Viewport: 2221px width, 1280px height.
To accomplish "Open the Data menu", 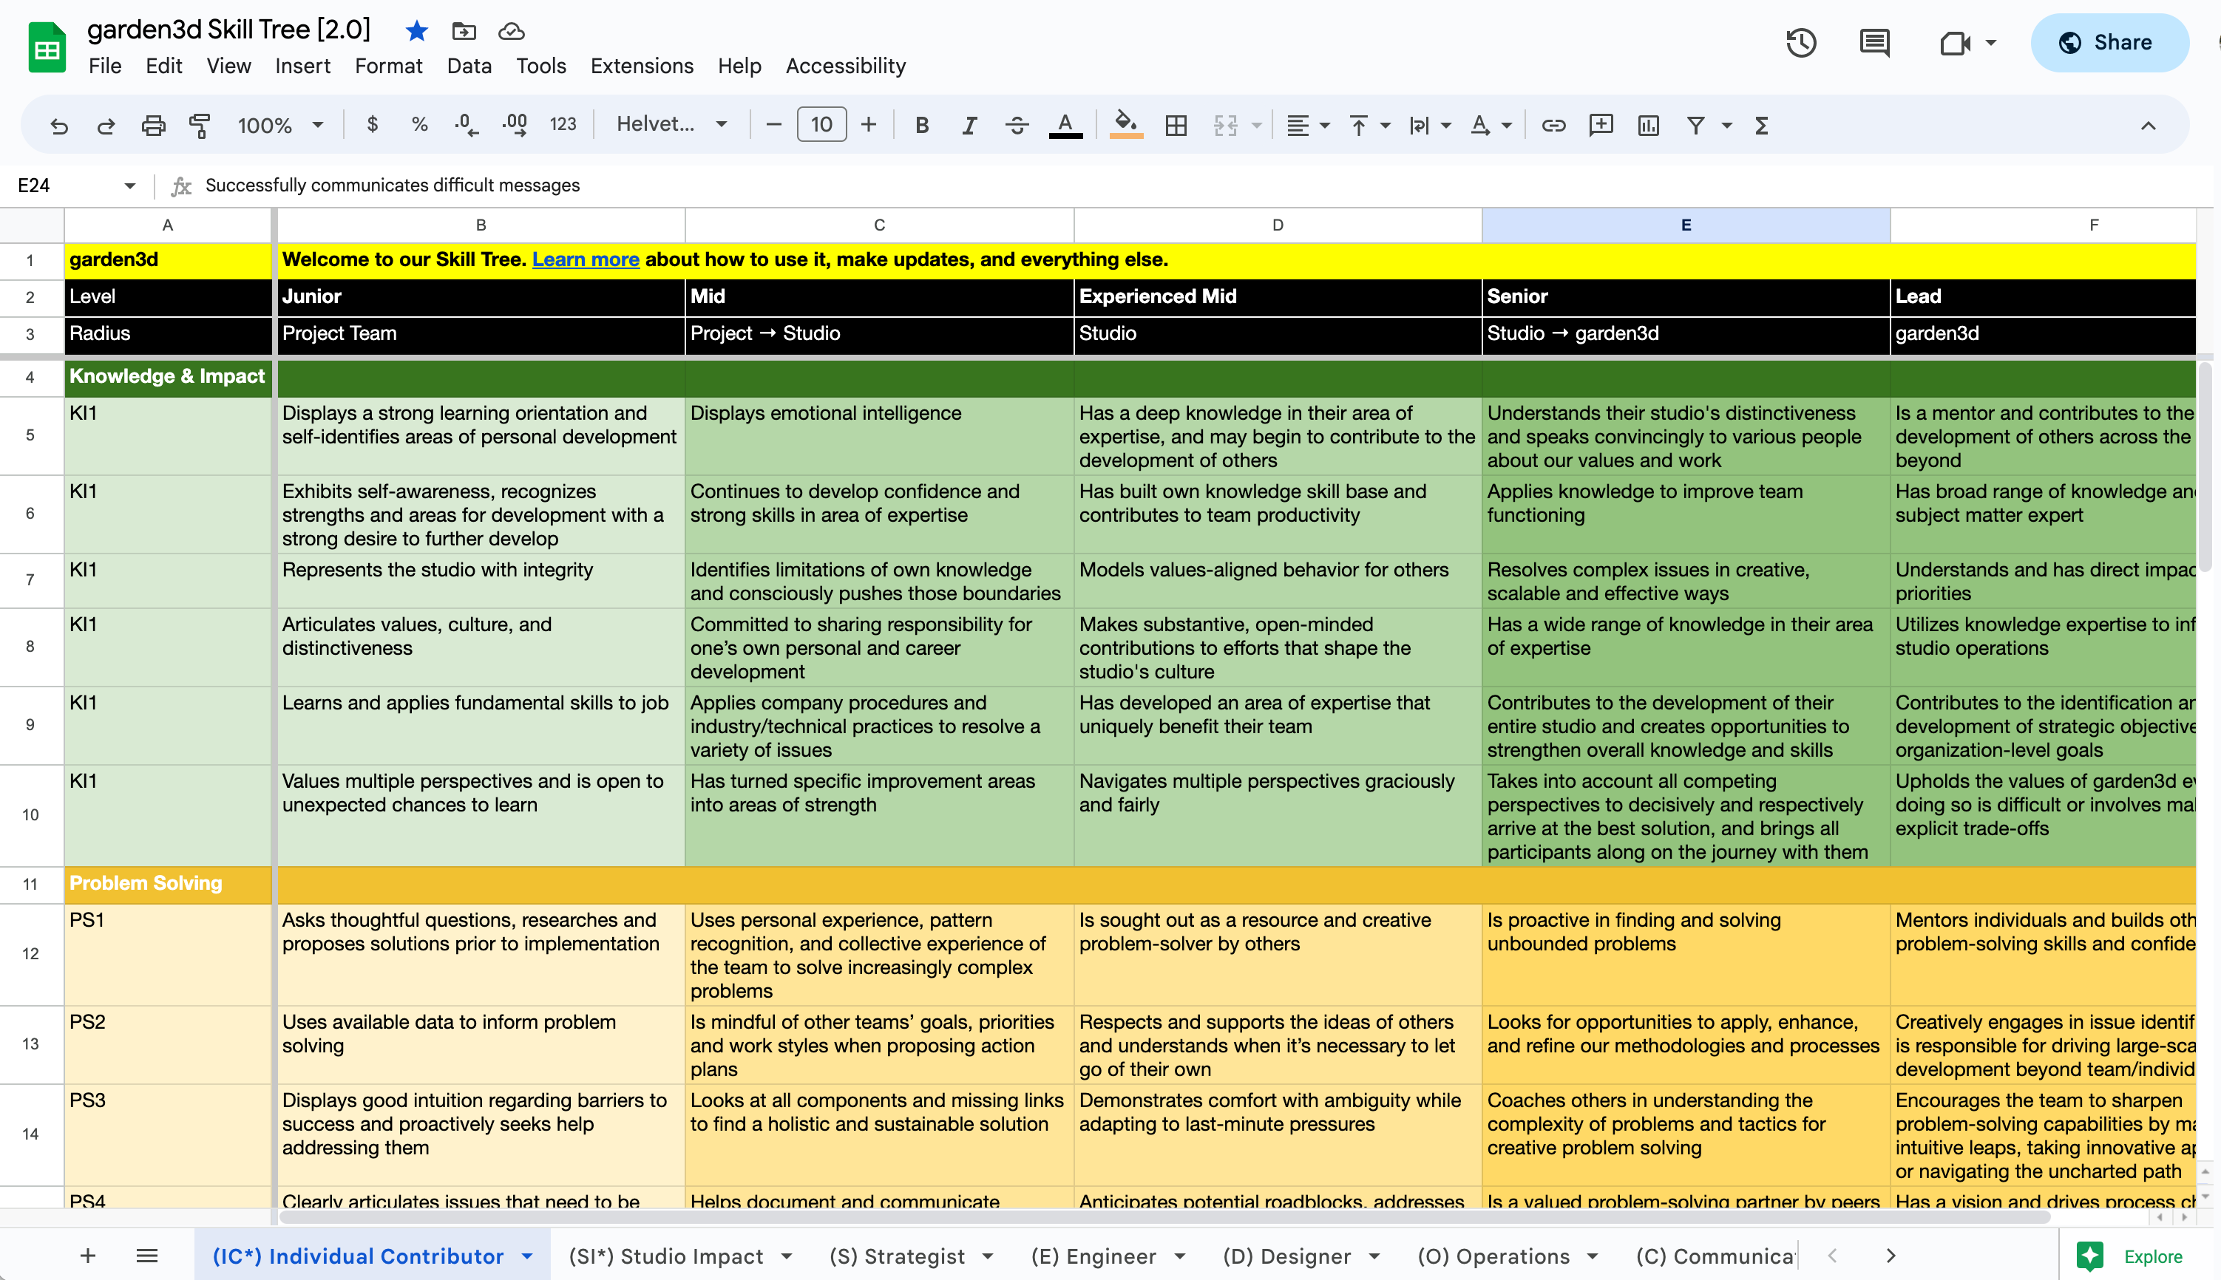I will pos(469,66).
